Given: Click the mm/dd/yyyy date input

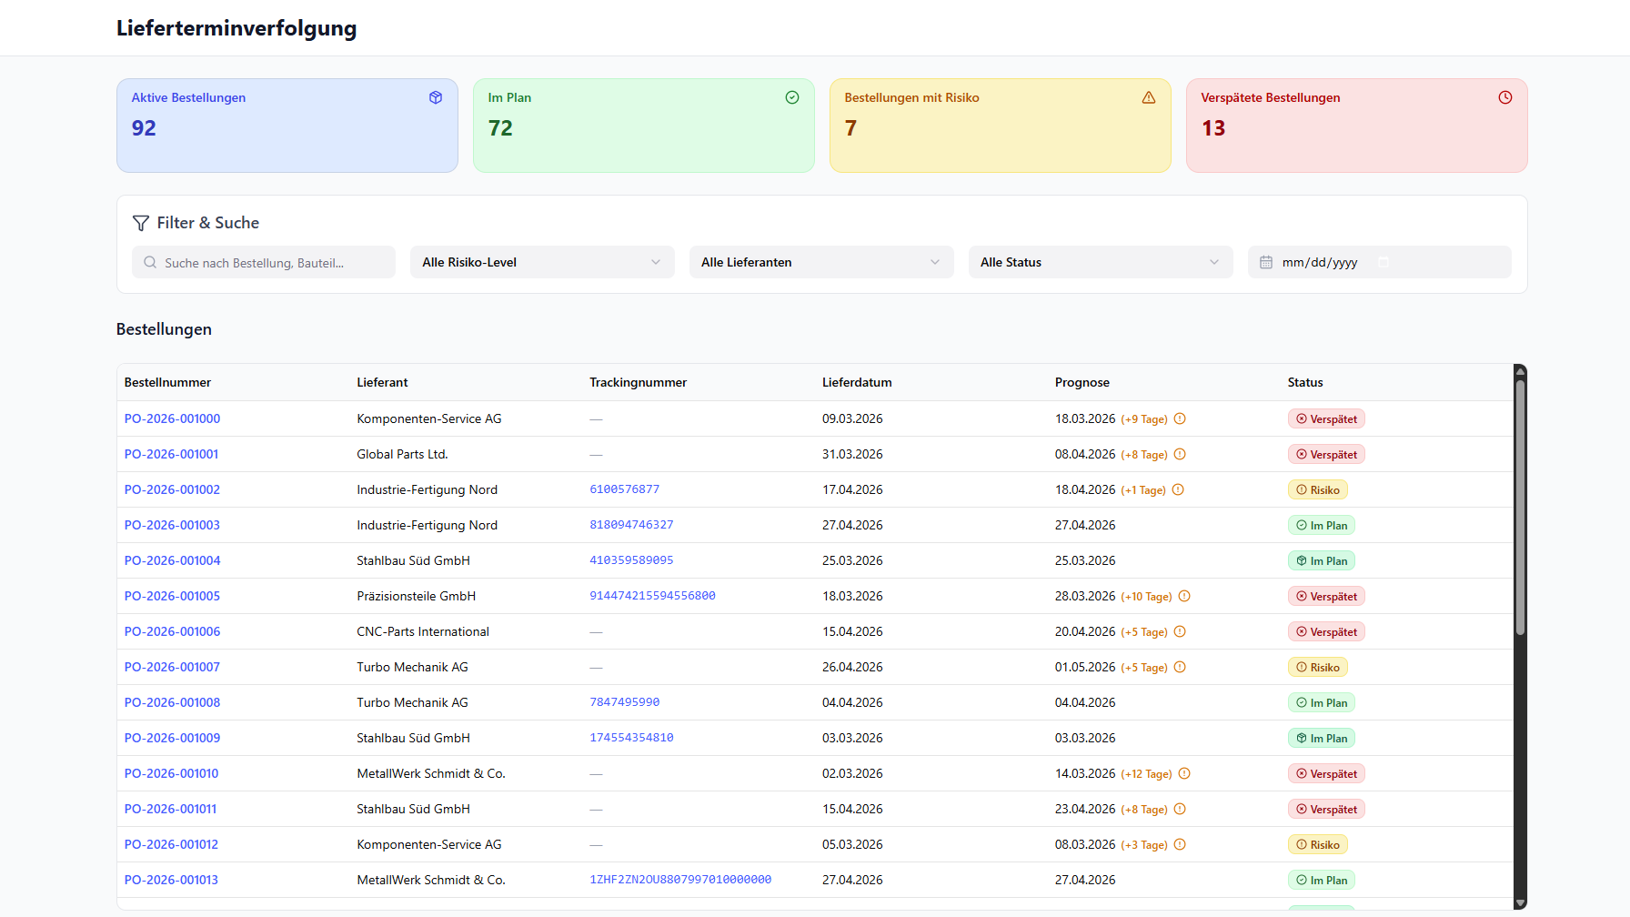Looking at the screenshot, I should click(1319, 263).
